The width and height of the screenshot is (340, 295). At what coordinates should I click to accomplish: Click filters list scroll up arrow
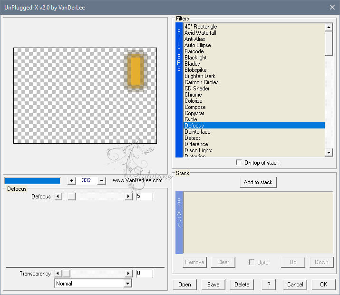click(329, 27)
